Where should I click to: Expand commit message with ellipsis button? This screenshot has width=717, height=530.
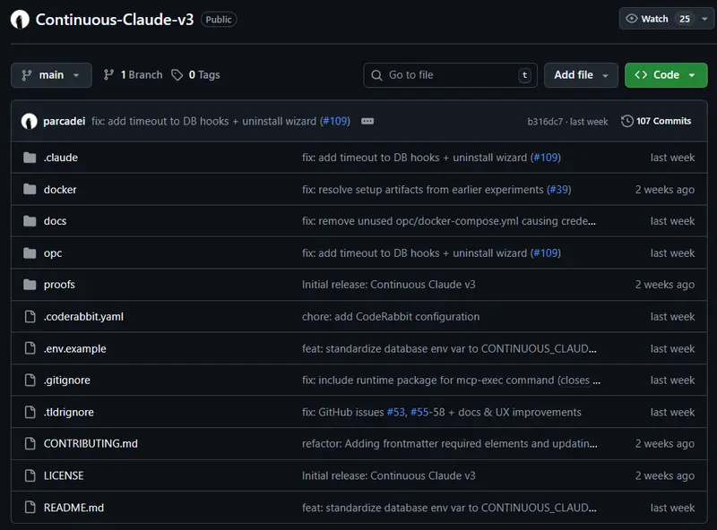[x=367, y=121]
